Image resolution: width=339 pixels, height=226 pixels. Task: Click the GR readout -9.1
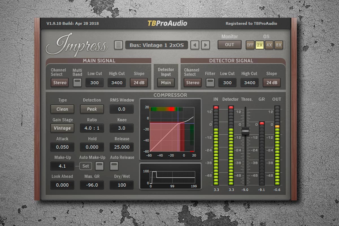pos(262,190)
